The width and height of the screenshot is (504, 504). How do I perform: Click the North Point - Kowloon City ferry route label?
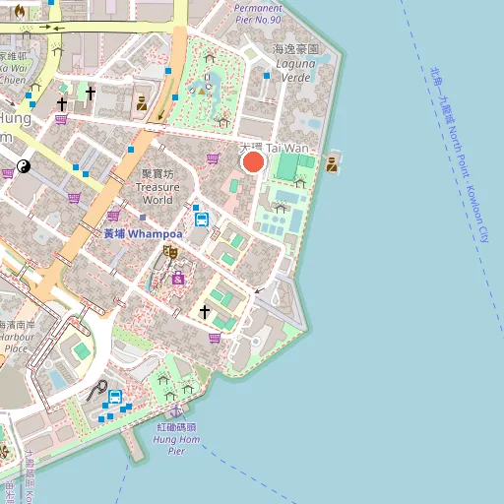click(461, 155)
